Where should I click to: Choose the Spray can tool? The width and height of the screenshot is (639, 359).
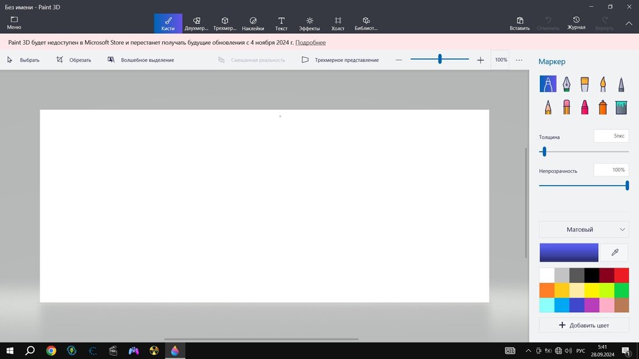point(603,107)
